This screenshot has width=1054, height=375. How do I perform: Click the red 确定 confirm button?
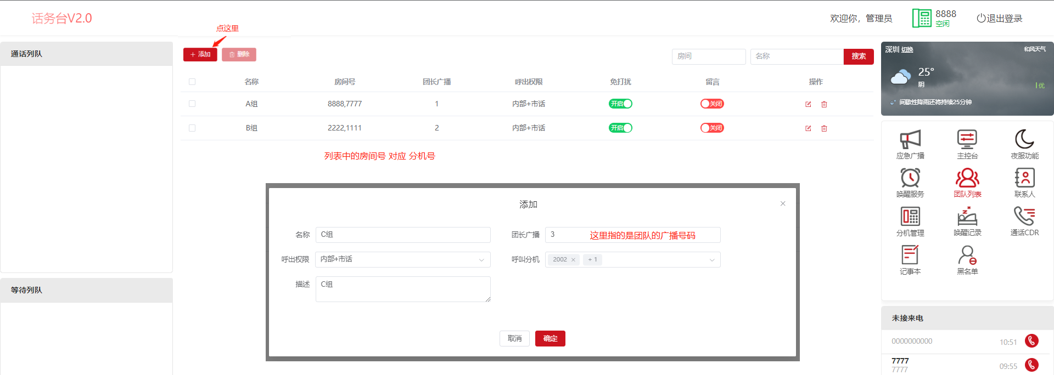(550, 339)
